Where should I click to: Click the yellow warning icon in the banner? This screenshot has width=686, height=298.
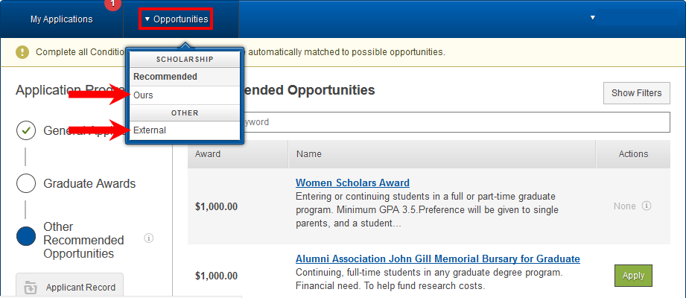[x=22, y=52]
